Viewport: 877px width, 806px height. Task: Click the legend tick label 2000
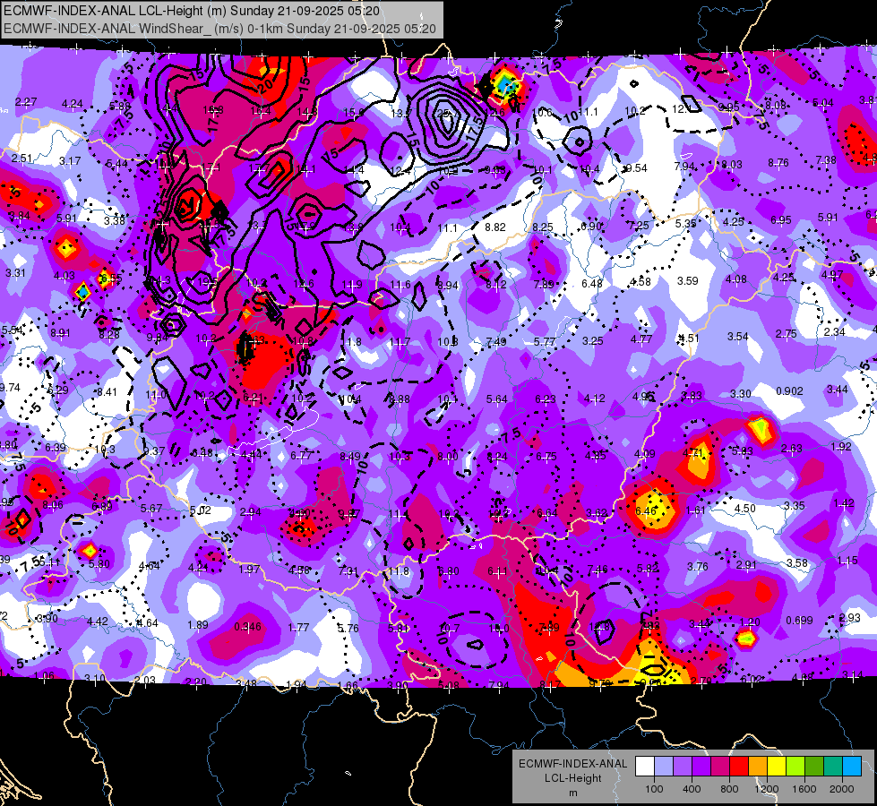(841, 789)
